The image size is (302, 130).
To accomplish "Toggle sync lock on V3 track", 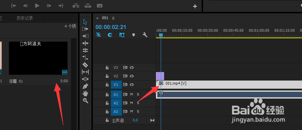I will coord(125,68).
